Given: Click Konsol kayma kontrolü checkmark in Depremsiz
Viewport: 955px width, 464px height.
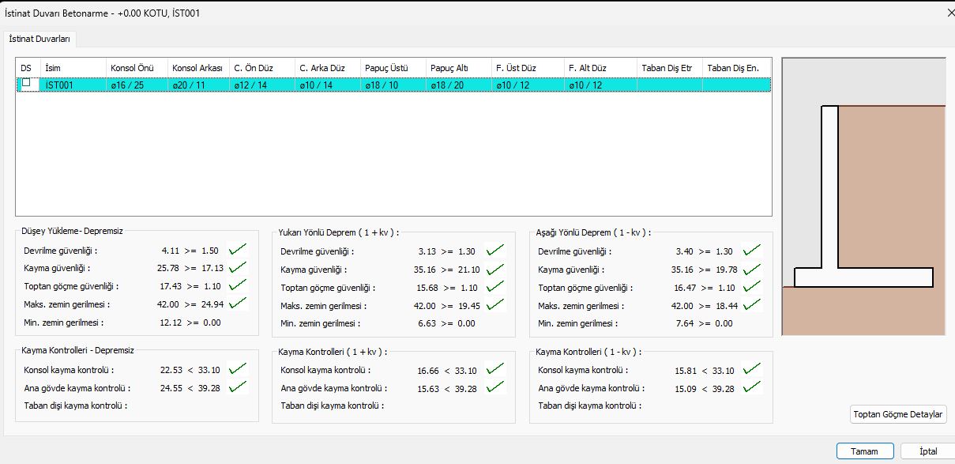Looking at the screenshot, I should [237, 369].
